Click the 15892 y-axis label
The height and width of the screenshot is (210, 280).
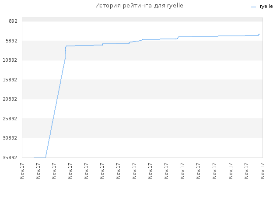pyautogui.click(x=10, y=80)
